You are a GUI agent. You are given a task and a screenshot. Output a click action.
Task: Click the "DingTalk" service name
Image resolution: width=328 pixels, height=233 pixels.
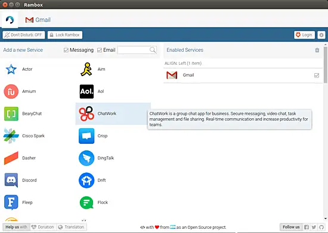[x=106, y=158]
